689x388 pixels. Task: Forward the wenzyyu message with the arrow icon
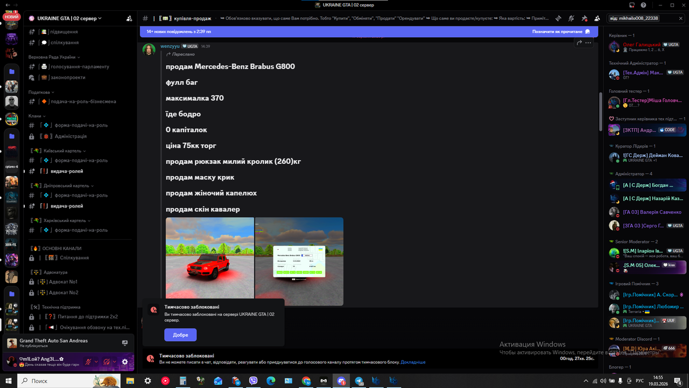[x=579, y=43]
